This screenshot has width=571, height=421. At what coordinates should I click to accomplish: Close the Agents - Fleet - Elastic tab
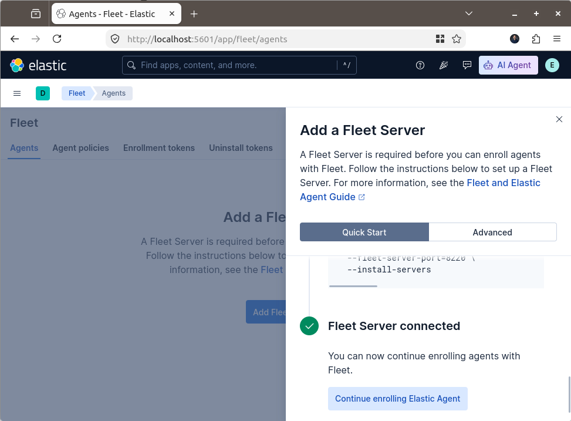coord(172,14)
